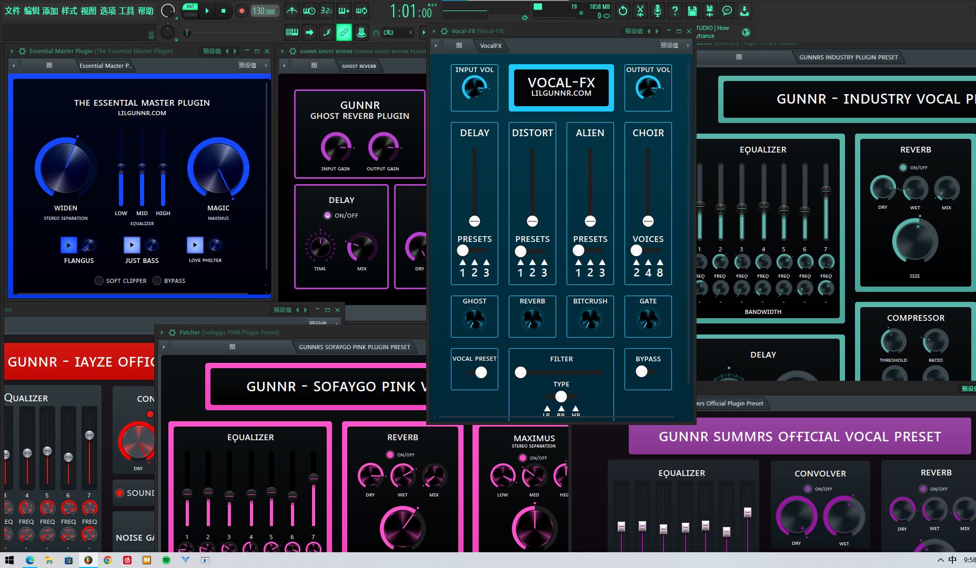Toggle wait for input to start playing
Viewport: 976px width, 568px height.
[x=309, y=11]
